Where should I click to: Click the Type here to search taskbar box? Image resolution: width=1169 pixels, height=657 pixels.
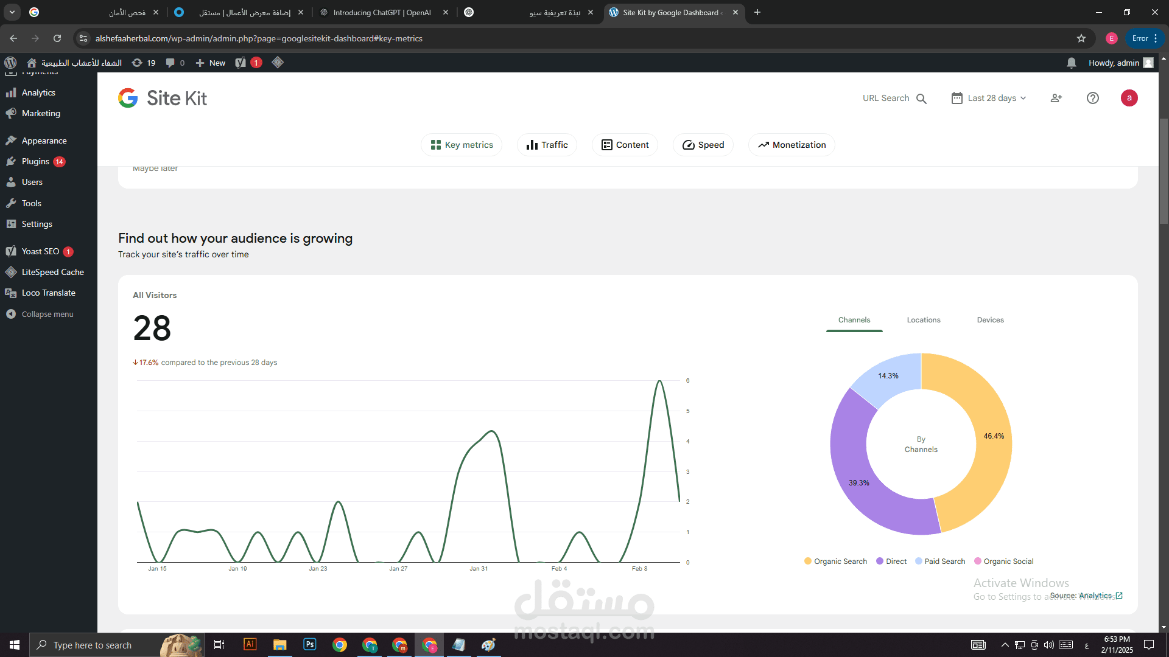116,645
